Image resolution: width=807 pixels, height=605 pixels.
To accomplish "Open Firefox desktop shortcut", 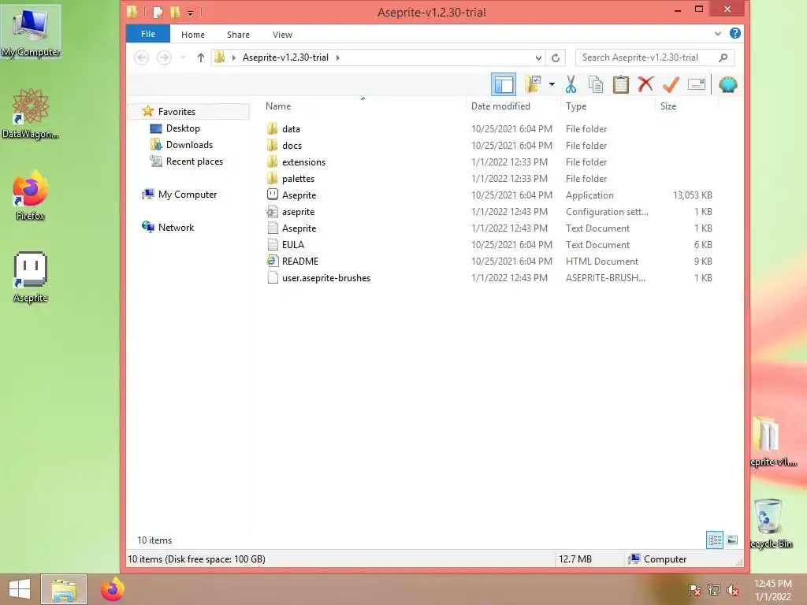I will [x=31, y=196].
